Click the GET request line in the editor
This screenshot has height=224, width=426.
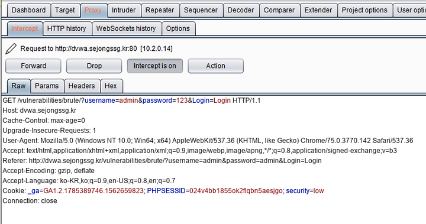coord(131,100)
